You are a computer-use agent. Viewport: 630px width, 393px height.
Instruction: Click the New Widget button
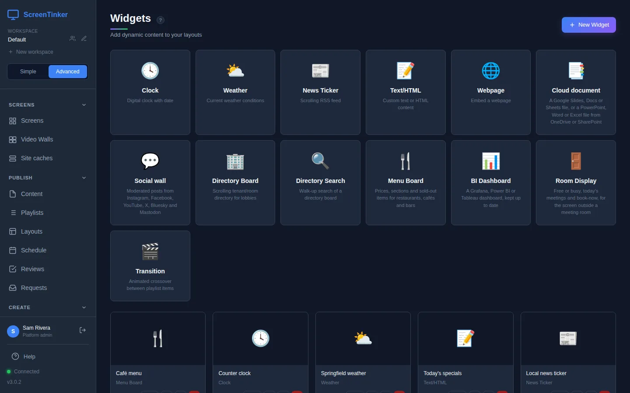click(588, 25)
